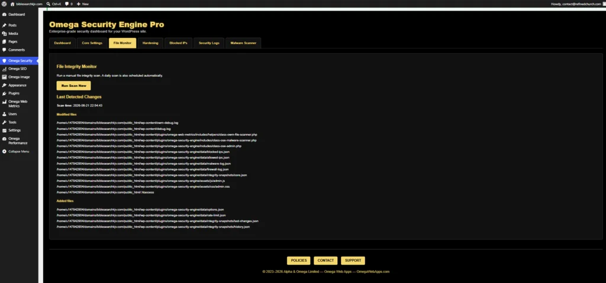This screenshot has height=283, width=606.
Task: Switch to the Hardening tab
Action: (150, 43)
